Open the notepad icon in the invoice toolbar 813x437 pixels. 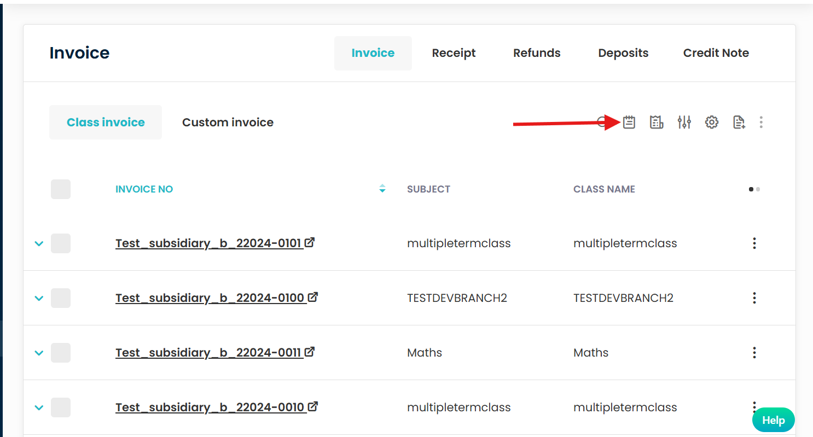coord(629,122)
